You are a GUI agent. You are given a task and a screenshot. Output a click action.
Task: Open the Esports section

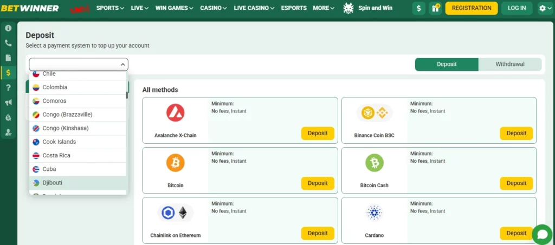point(294,8)
